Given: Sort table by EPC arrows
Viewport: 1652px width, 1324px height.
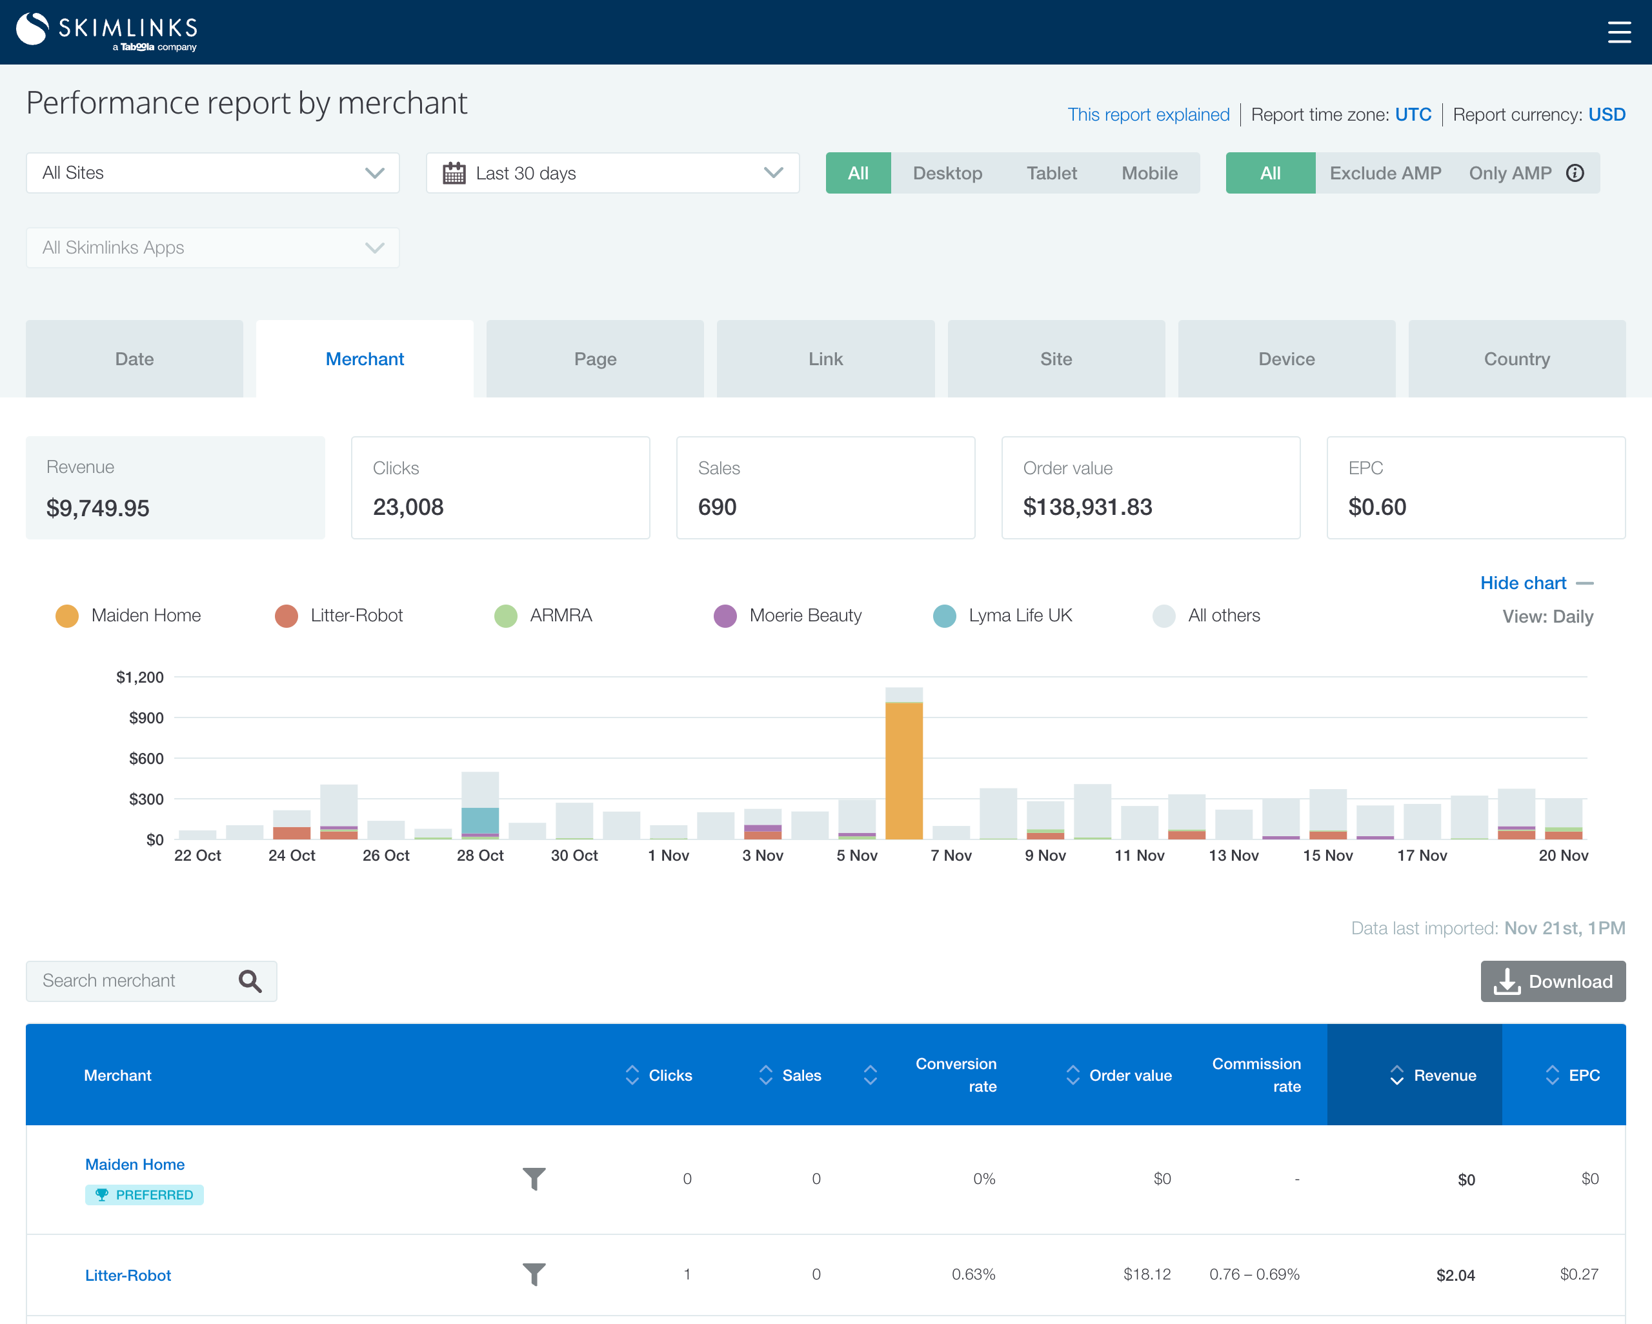Looking at the screenshot, I should click(x=1551, y=1075).
